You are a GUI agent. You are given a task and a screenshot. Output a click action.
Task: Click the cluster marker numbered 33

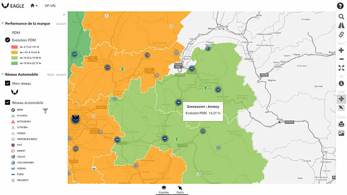click(108, 68)
